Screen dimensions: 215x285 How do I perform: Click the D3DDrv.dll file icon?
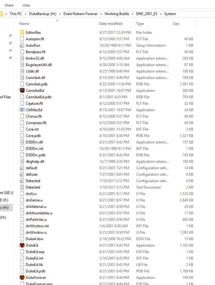pos(22,142)
